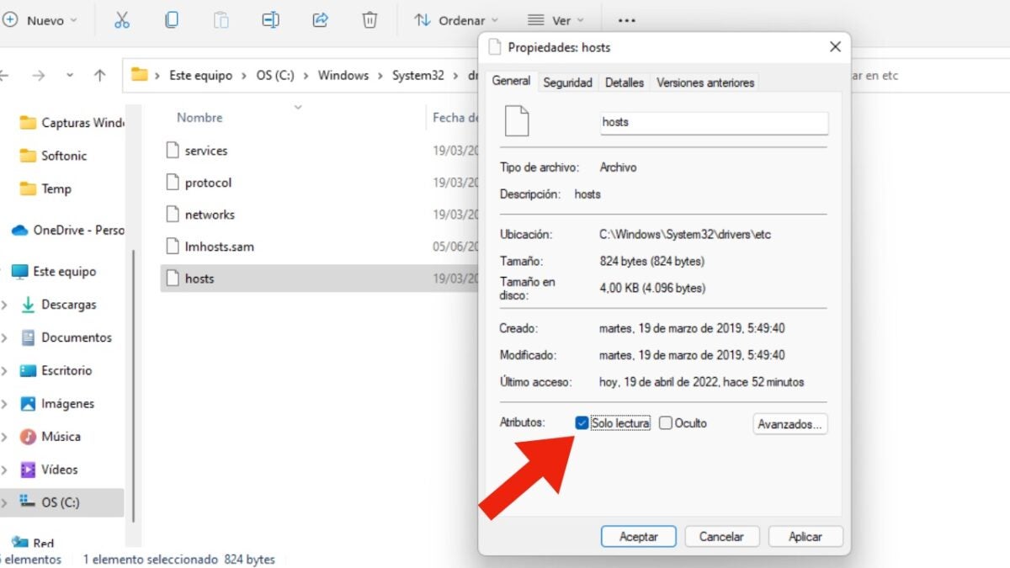Click the three-dots more options icon
1010x568 pixels.
(x=626, y=20)
